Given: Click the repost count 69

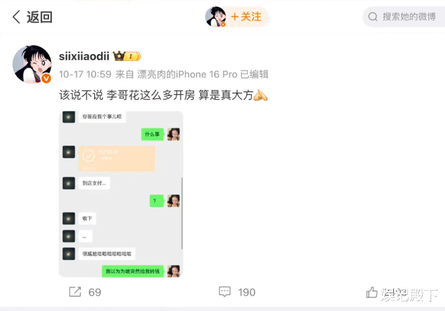Looking at the screenshot, I should click(x=95, y=292).
